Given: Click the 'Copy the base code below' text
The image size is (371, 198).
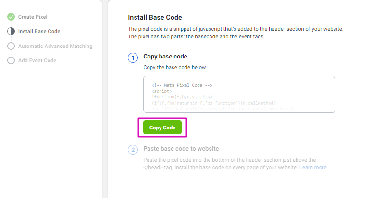Looking at the screenshot, I should click(175, 67).
